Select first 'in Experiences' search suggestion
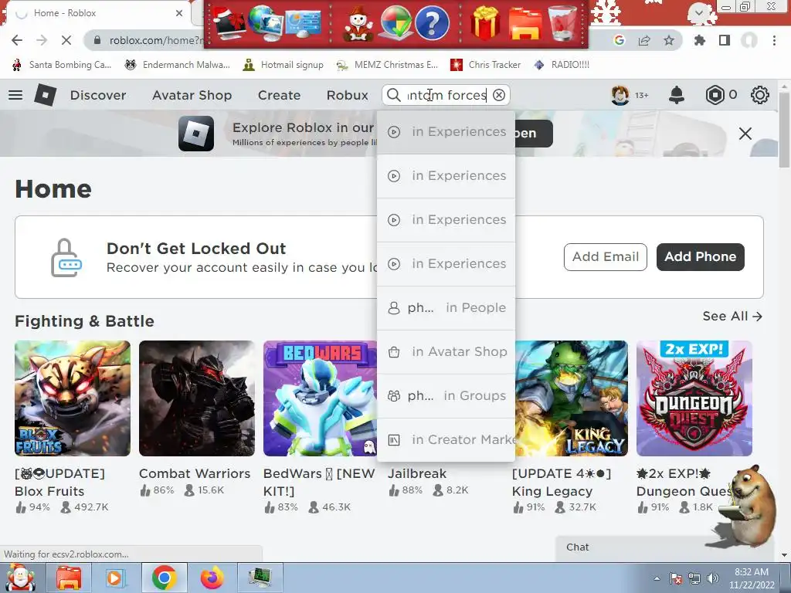This screenshot has width=791, height=593. tap(446, 132)
